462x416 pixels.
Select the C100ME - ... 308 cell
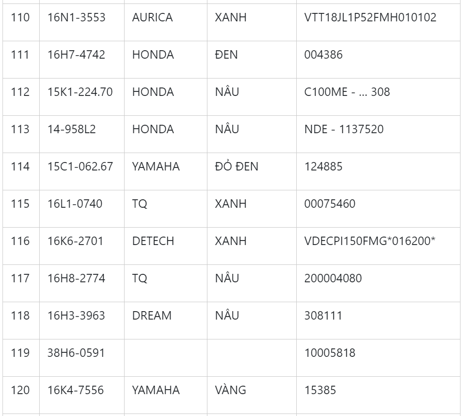347,92
